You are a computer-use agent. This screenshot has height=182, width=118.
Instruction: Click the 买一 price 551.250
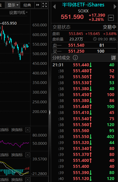tap(76, 51)
